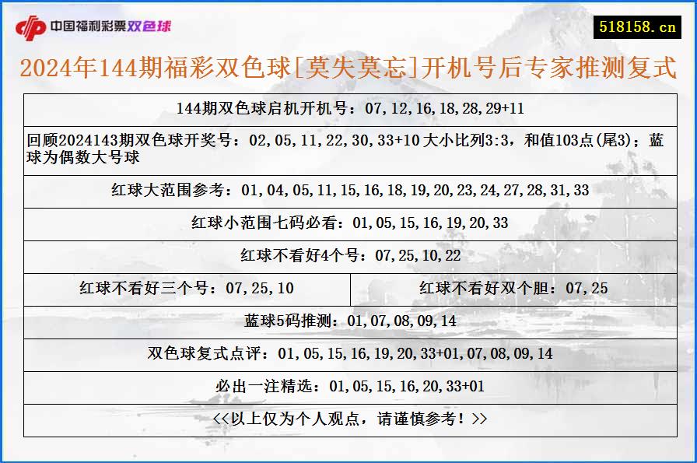Screen dimensions: 697x463
Task: Switch to the 144期双色球启机开机号 row
Action: pyautogui.click(x=348, y=111)
